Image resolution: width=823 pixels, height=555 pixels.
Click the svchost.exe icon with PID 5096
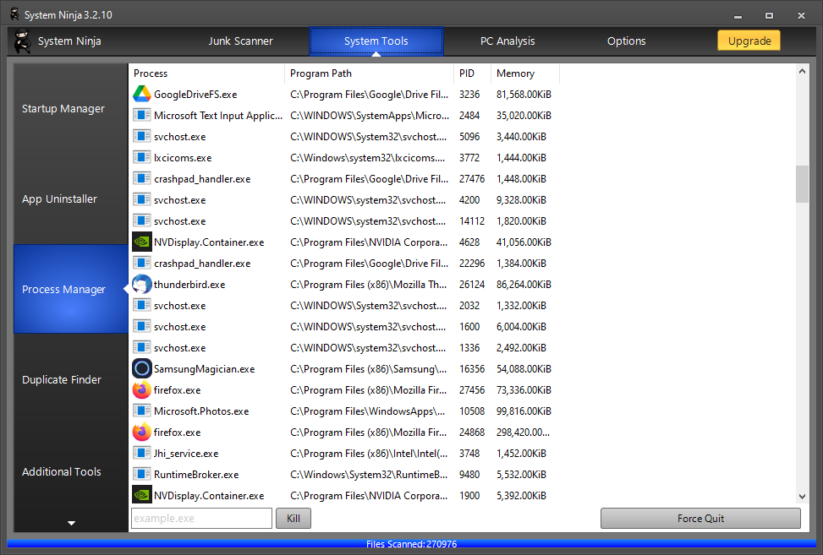click(142, 136)
